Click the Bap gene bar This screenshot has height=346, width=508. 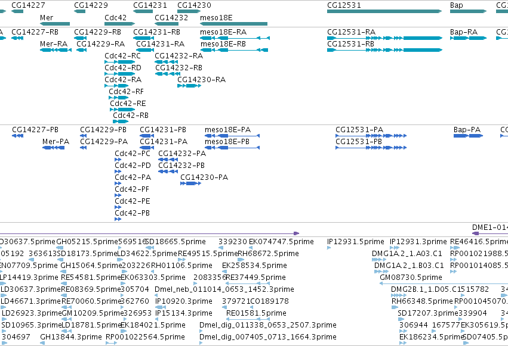tap(468, 11)
